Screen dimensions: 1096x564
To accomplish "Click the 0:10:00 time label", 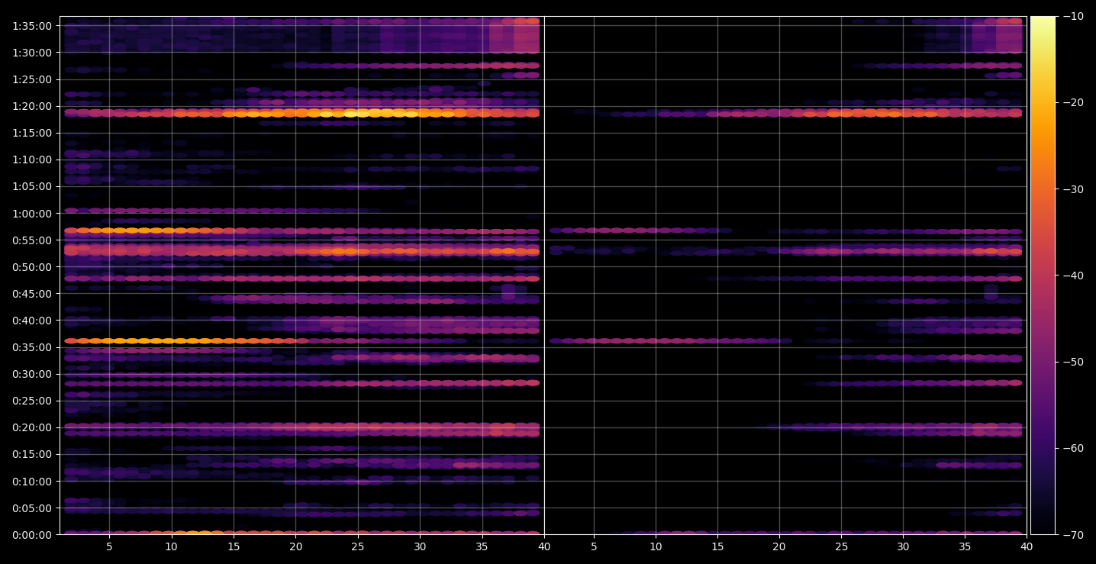I will click(x=32, y=482).
